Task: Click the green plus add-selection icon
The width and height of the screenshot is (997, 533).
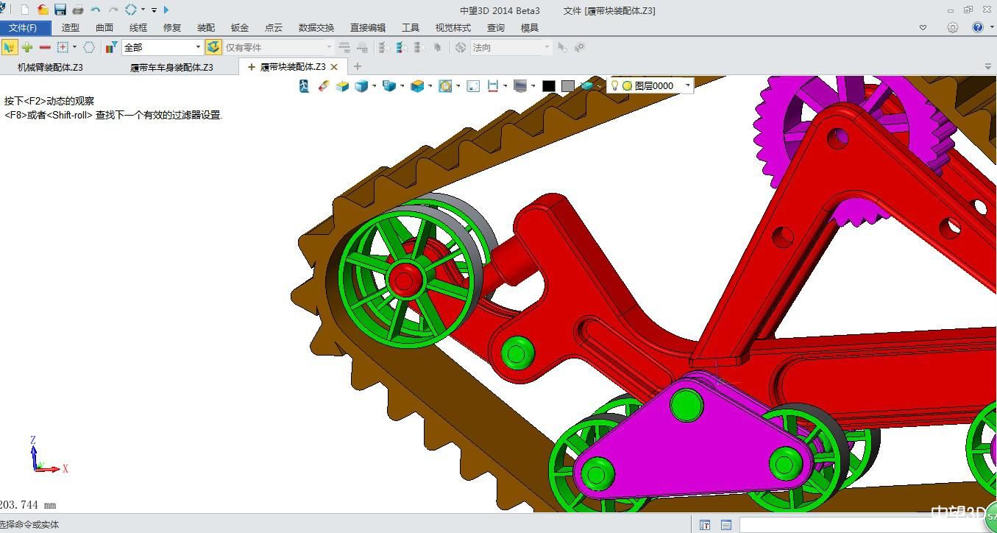Action: pyautogui.click(x=27, y=47)
